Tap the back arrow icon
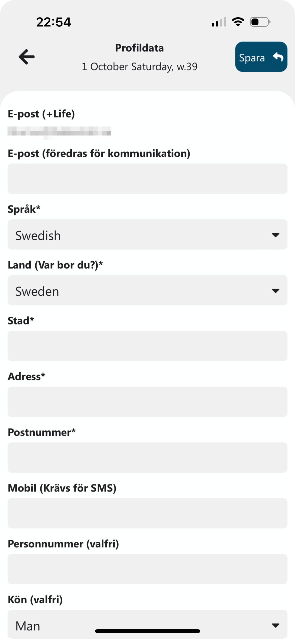 (x=27, y=57)
